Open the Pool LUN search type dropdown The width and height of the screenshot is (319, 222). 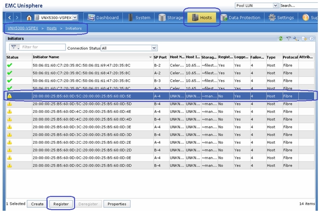[x=276, y=6]
